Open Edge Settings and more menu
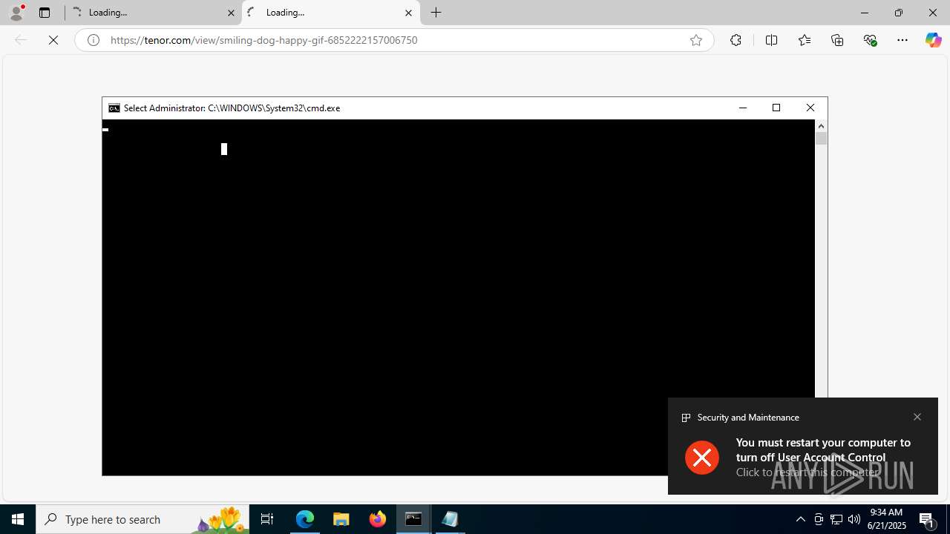950x534 pixels. pyautogui.click(x=902, y=40)
